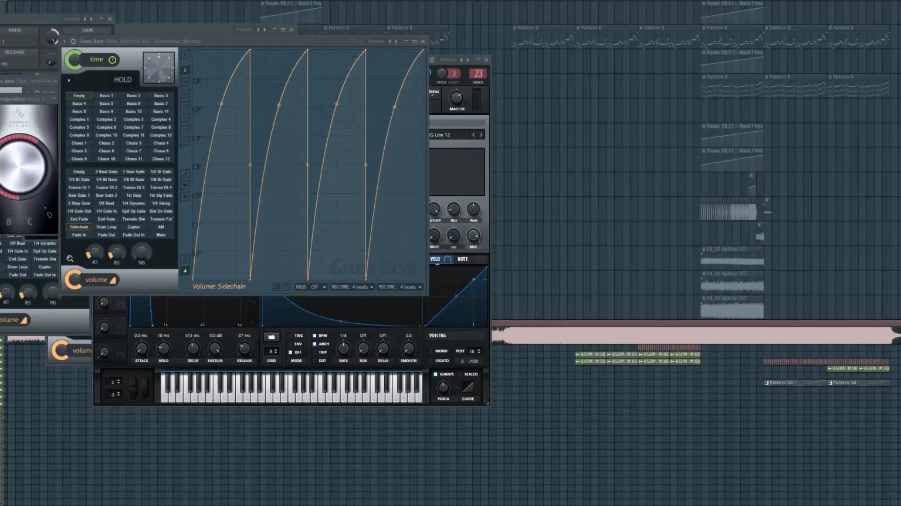Image resolution: width=901 pixels, height=506 pixels.
Task: Click the X button beside envelope editor
Action: coord(185,70)
